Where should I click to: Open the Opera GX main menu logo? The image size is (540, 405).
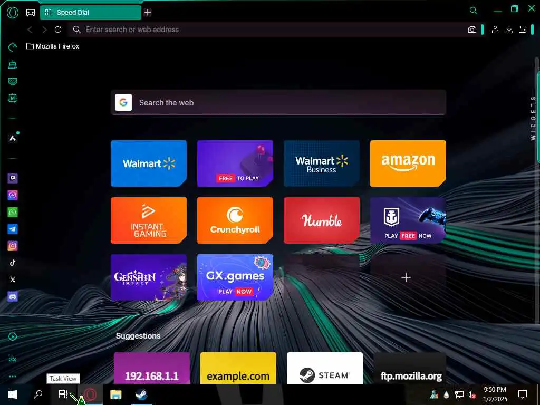coord(13,13)
